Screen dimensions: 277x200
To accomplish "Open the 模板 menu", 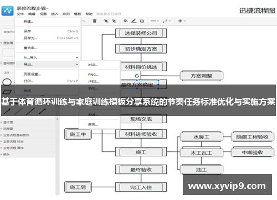I will (x=78, y=14).
